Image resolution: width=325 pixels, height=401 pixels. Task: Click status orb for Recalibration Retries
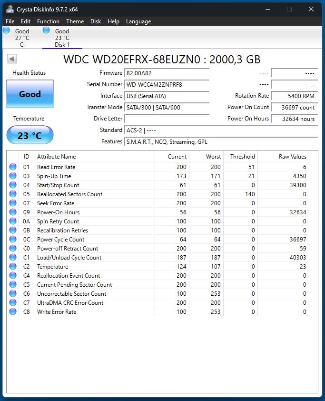click(13, 230)
